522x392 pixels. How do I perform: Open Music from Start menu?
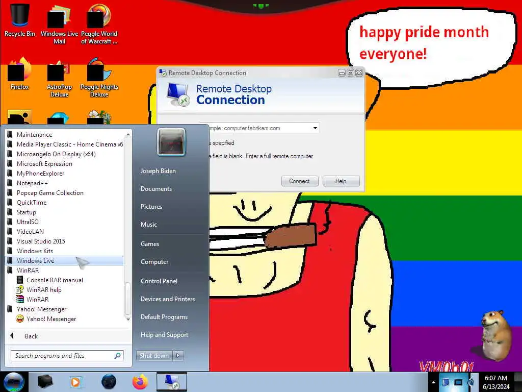pos(149,225)
